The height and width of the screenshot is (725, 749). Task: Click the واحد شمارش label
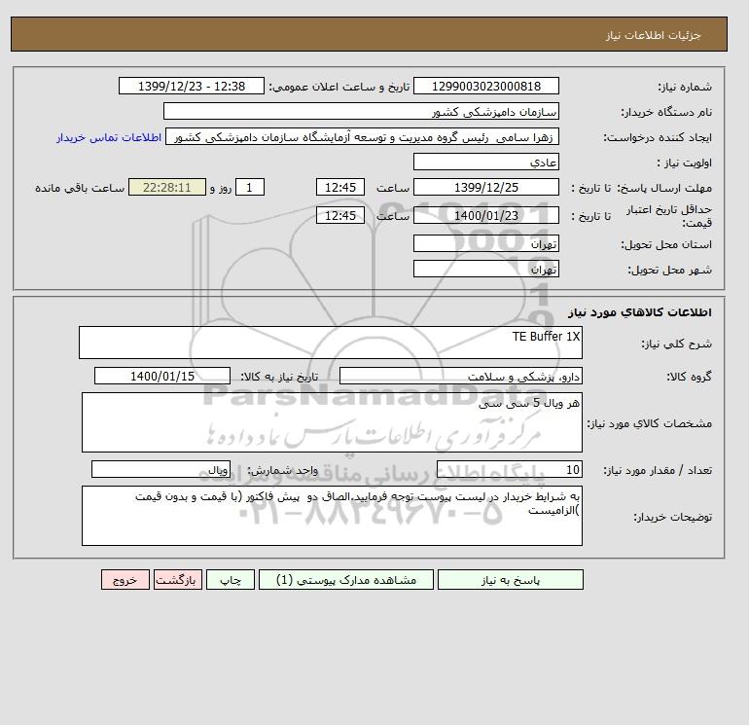282,471
